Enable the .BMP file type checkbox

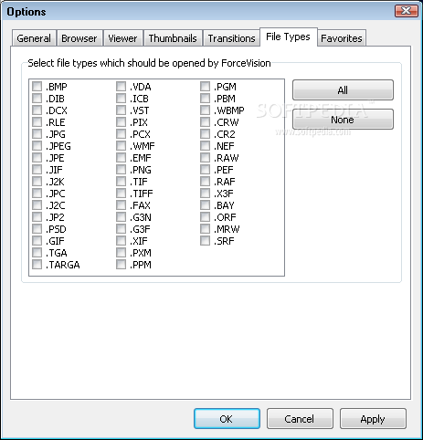pos(37,87)
